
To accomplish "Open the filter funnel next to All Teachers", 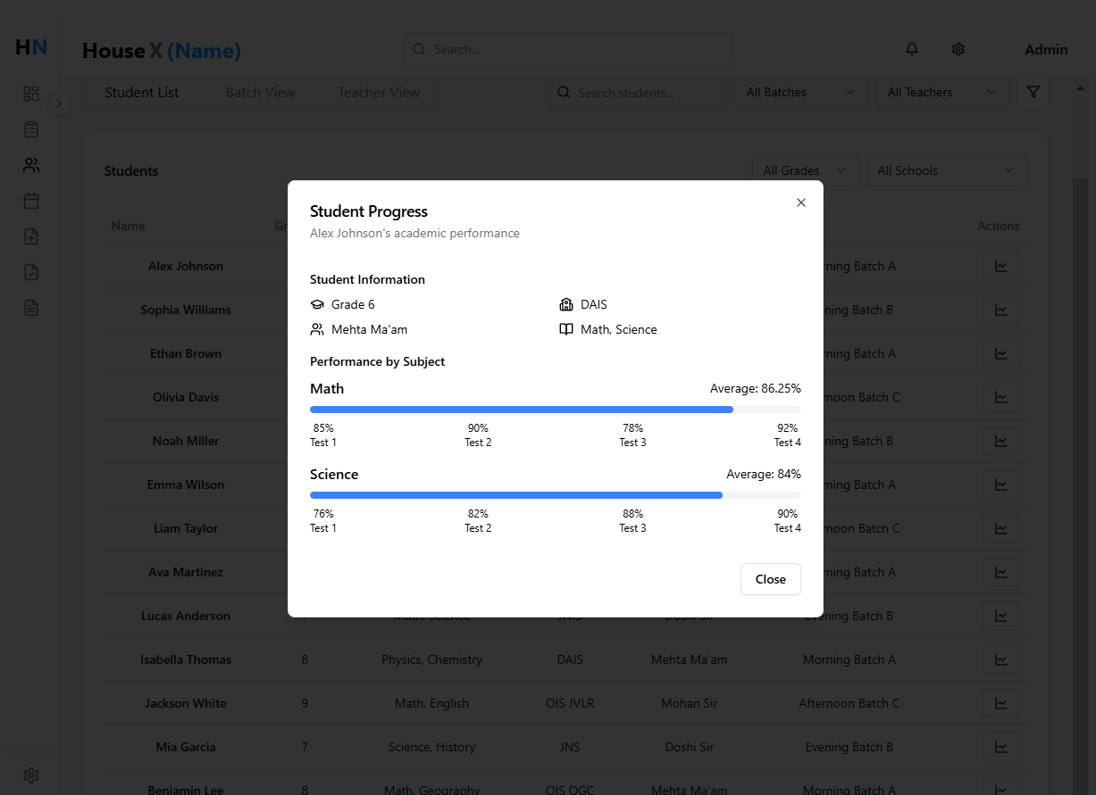I will (1033, 92).
